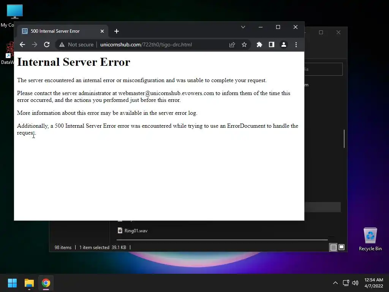389x292 pixels.
Task: Click Chrome icon on taskbar
Action: tap(46, 283)
